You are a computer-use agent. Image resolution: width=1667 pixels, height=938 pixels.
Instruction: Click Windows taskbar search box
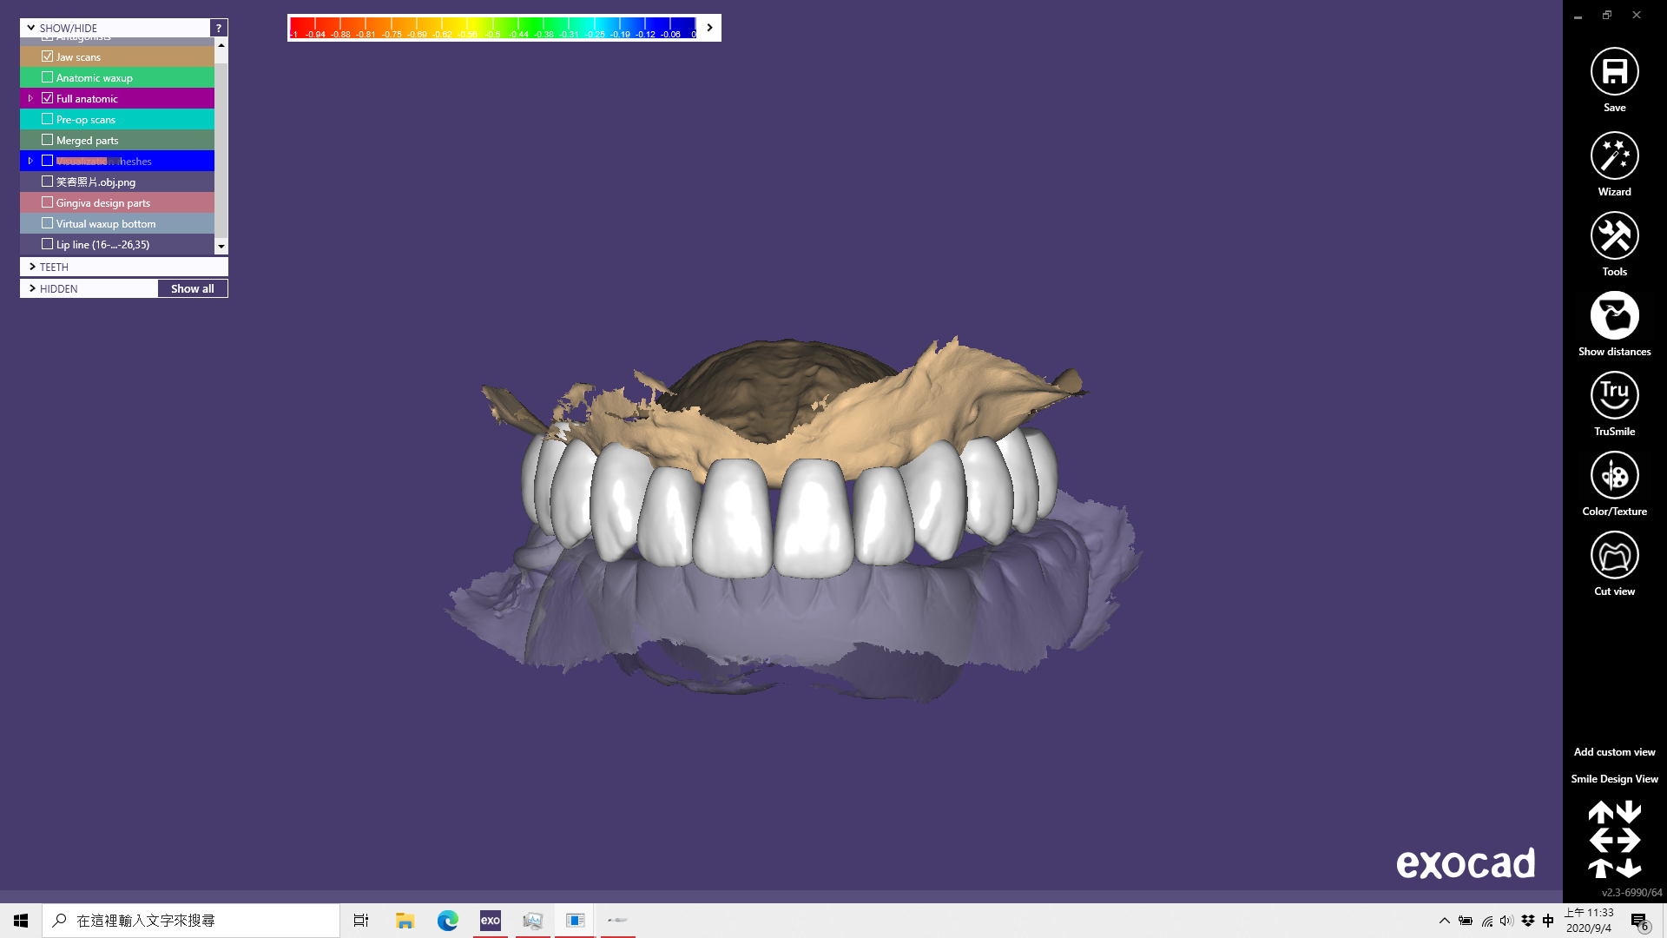coord(191,920)
